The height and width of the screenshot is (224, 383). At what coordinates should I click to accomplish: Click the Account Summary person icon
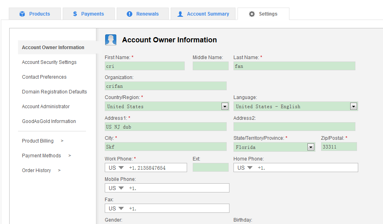[x=180, y=14]
